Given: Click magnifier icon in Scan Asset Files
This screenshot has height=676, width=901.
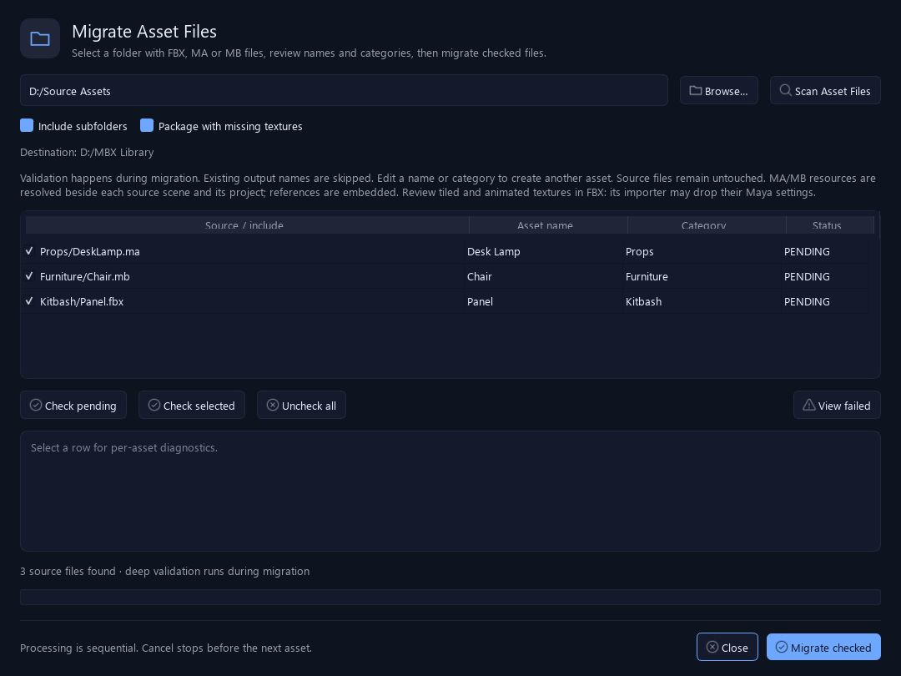Looking at the screenshot, I should [x=786, y=90].
